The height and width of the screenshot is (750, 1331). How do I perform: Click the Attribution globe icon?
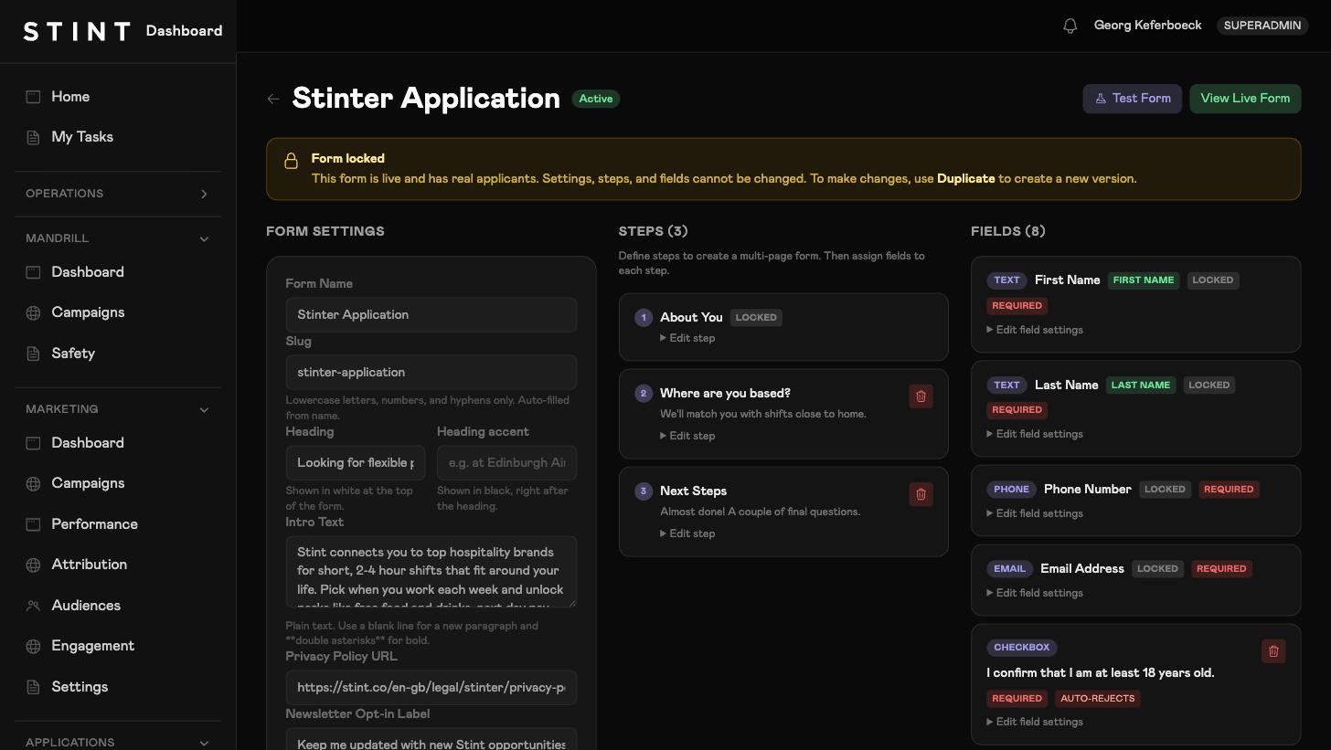point(33,565)
